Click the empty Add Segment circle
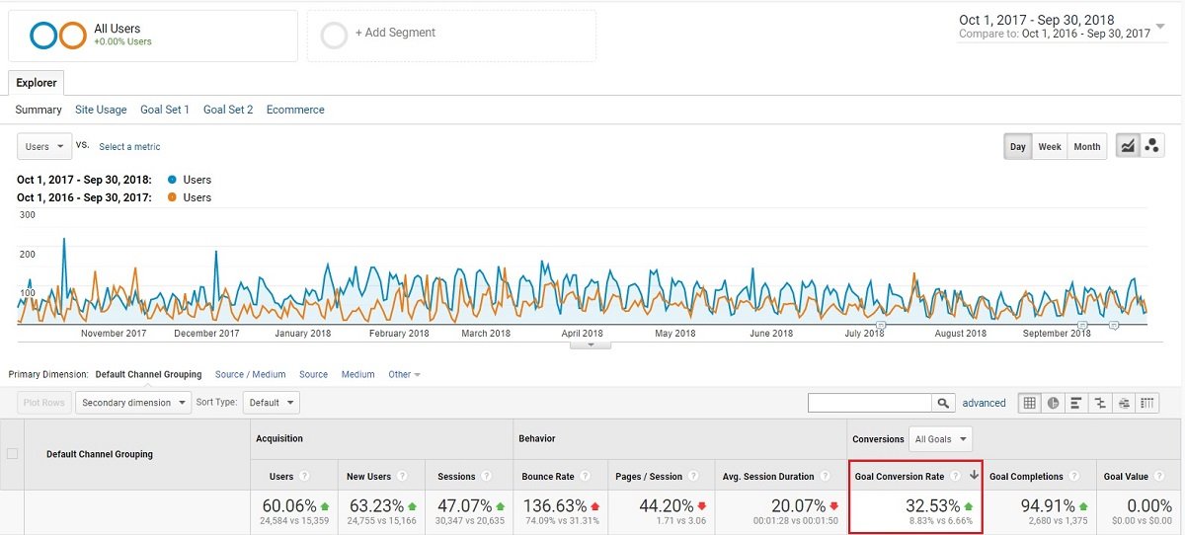This screenshot has width=1185, height=535. 334,36
